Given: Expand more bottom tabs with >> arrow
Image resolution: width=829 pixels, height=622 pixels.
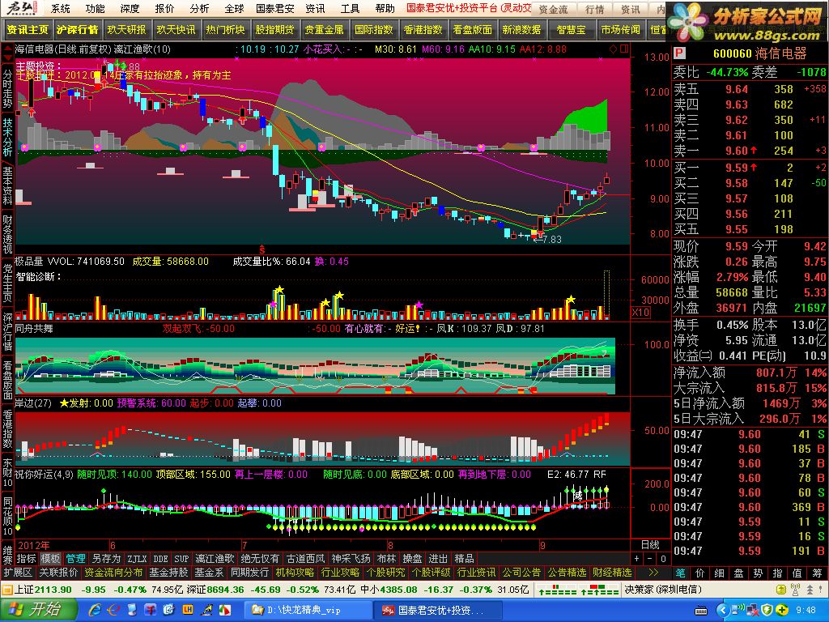Looking at the screenshot, I should click(654, 573).
